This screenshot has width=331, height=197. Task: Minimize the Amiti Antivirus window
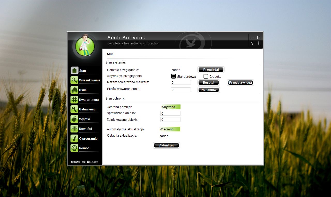[252, 38]
